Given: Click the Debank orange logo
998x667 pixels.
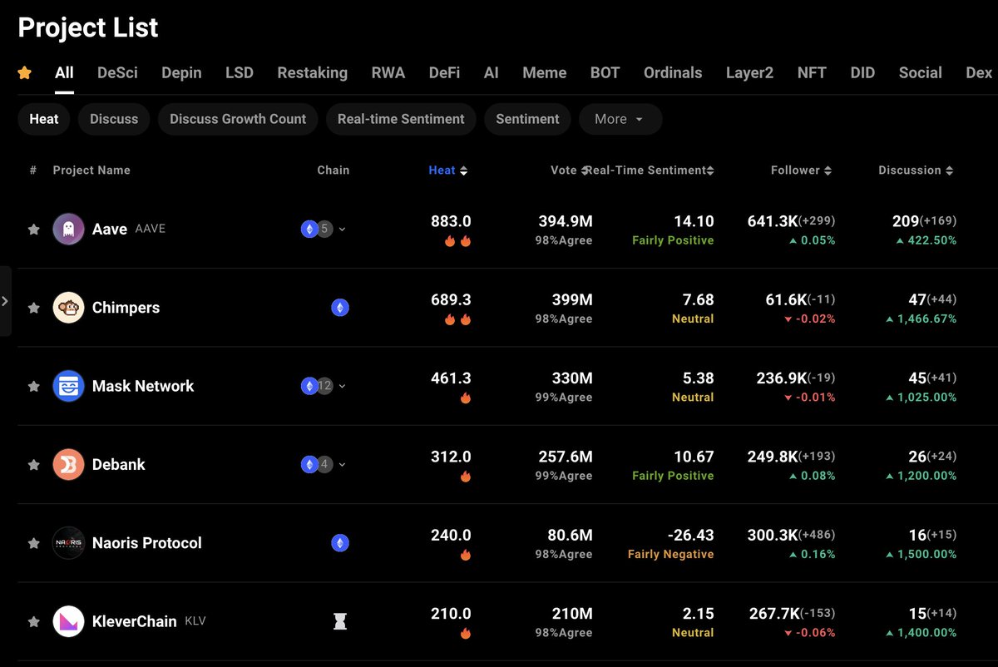Looking at the screenshot, I should click(68, 464).
